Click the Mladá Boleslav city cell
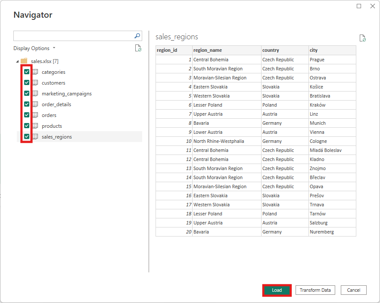380x303 pixels. click(332, 150)
